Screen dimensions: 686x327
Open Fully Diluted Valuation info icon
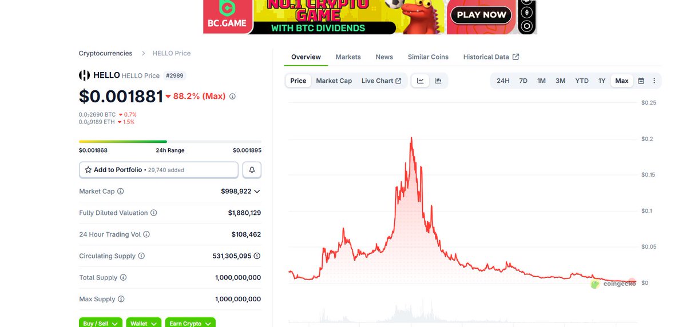click(x=153, y=213)
